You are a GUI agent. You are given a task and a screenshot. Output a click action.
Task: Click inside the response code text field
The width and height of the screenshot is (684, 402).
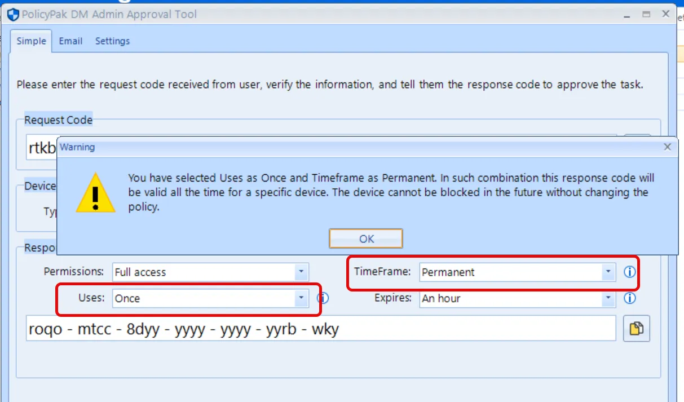point(321,328)
